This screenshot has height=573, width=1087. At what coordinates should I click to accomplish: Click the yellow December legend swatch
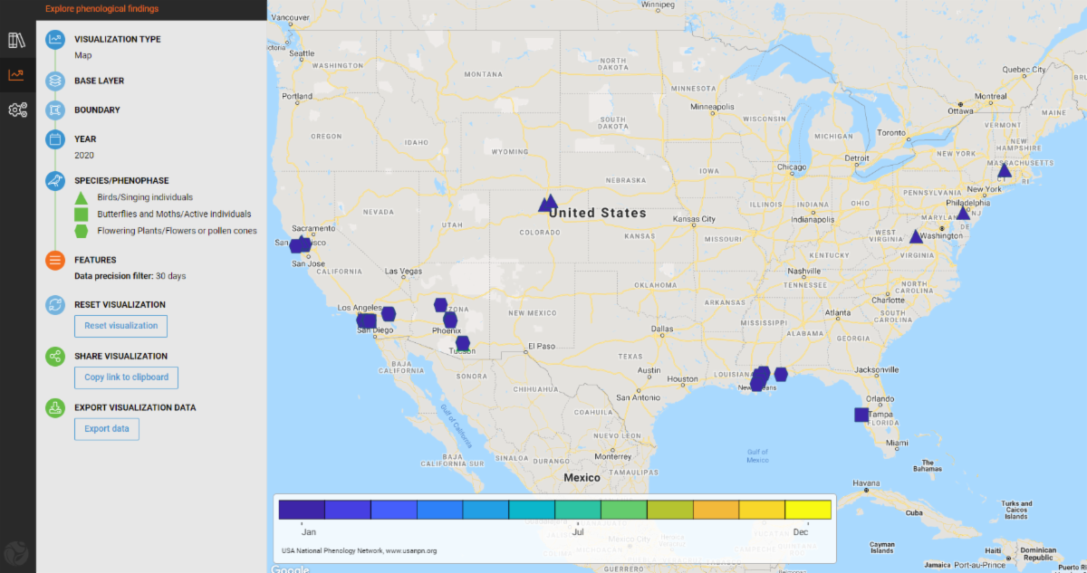[808, 510]
